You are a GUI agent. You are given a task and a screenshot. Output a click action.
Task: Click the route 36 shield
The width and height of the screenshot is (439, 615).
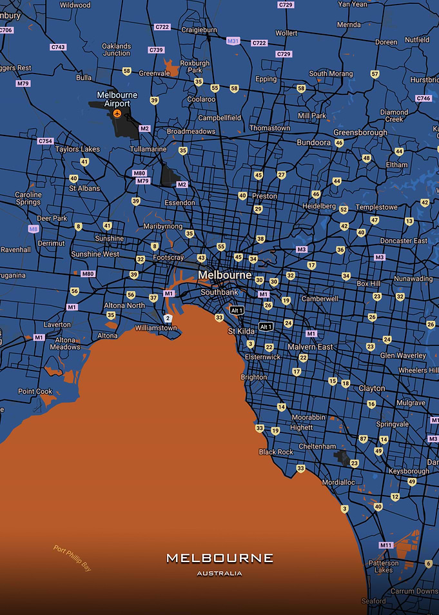tap(340, 250)
